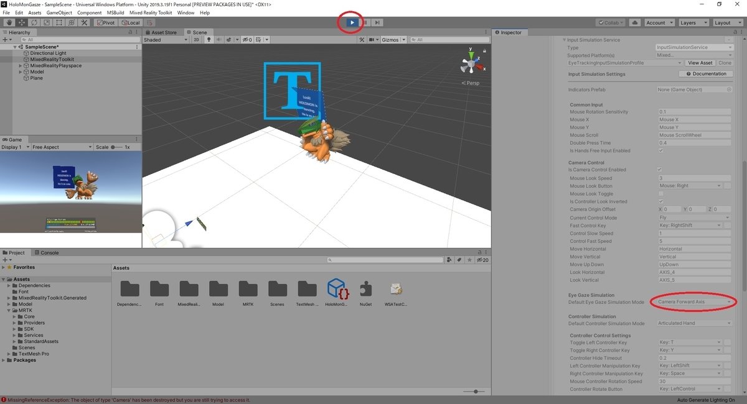The width and height of the screenshot is (747, 404).
Task: Toggle Is Hands Free Input Enabled checkbox
Action: pyautogui.click(x=661, y=150)
